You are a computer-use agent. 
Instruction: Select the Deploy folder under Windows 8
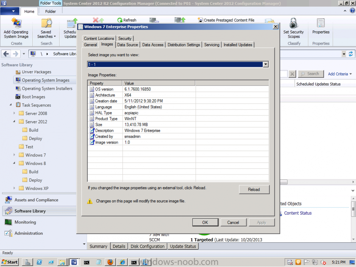[x=32, y=180]
